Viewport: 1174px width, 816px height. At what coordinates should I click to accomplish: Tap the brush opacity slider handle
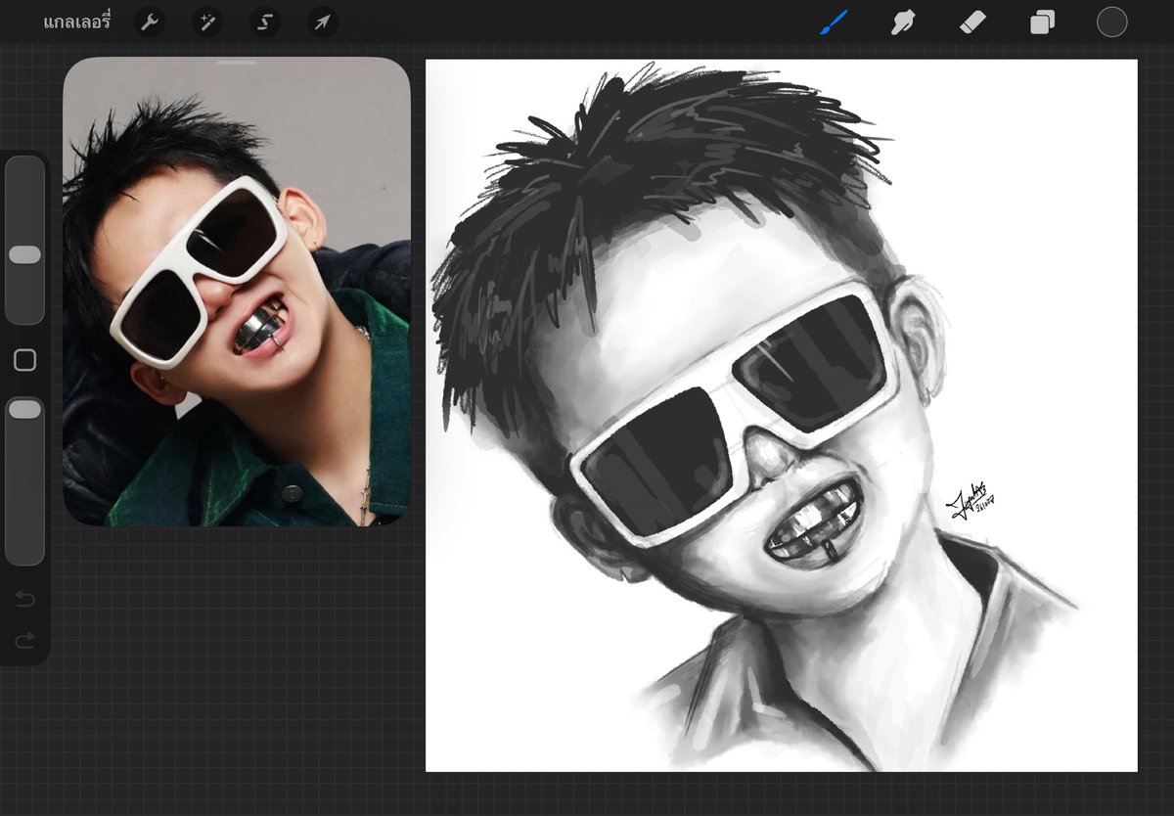pyautogui.click(x=24, y=410)
